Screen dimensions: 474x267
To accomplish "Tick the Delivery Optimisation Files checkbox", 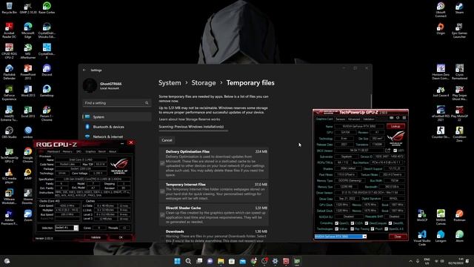I will (x=162, y=163).
